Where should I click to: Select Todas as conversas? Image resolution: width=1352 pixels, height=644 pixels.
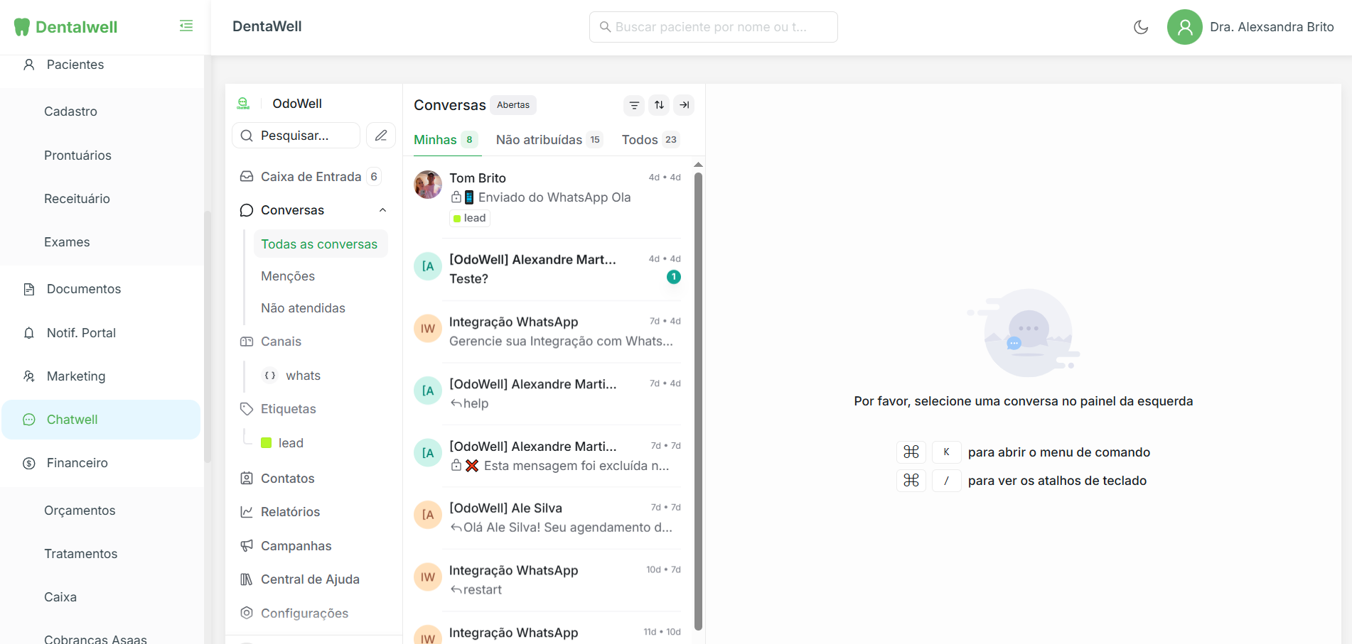(x=319, y=244)
